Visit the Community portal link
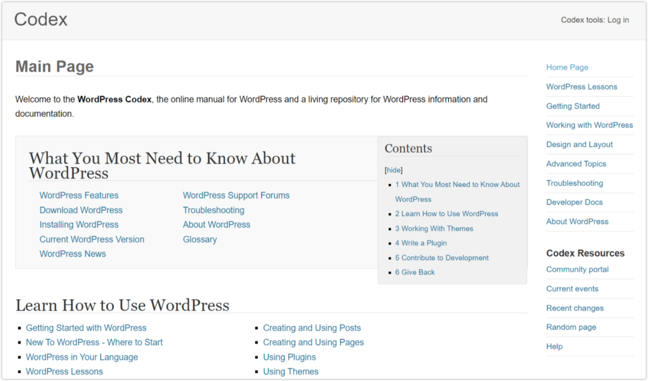The width and height of the screenshot is (648, 381). (577, 269)
